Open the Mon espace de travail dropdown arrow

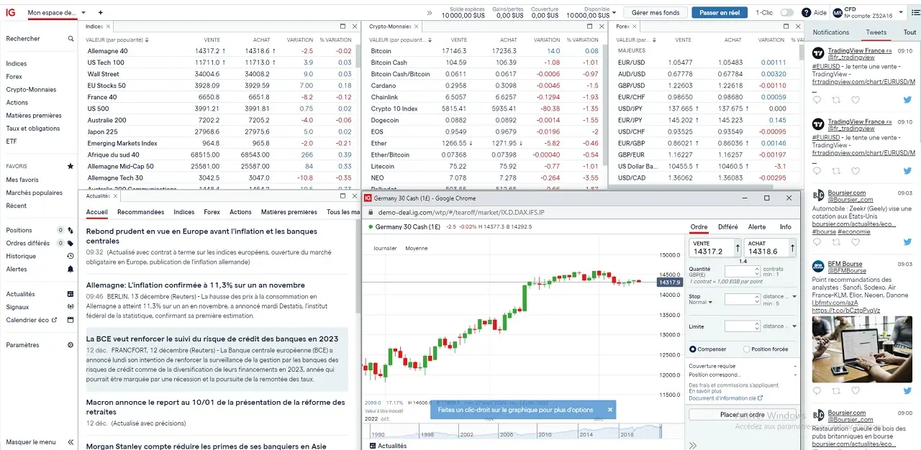point(83,13)
